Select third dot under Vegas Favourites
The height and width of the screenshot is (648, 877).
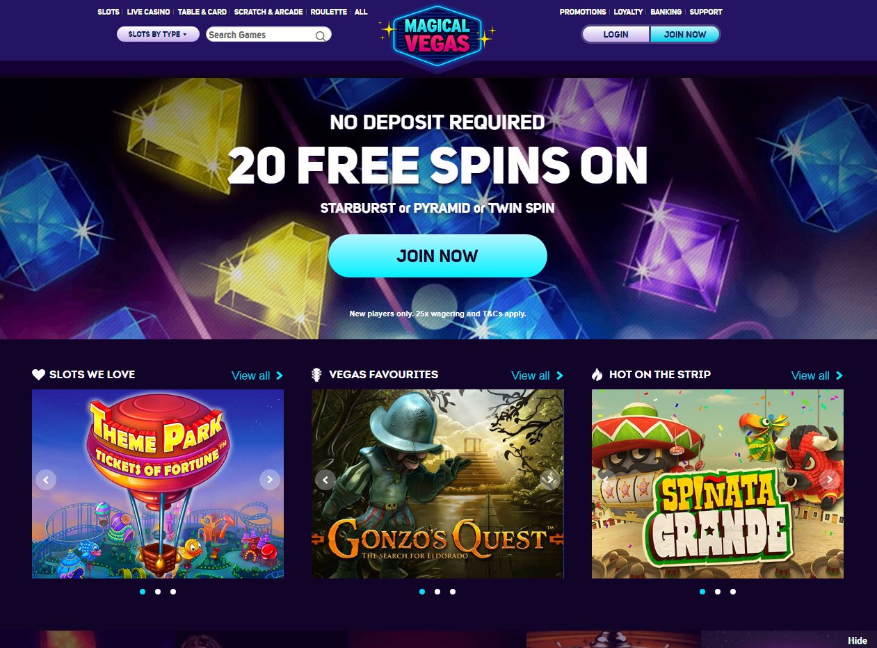pos(453,592)
